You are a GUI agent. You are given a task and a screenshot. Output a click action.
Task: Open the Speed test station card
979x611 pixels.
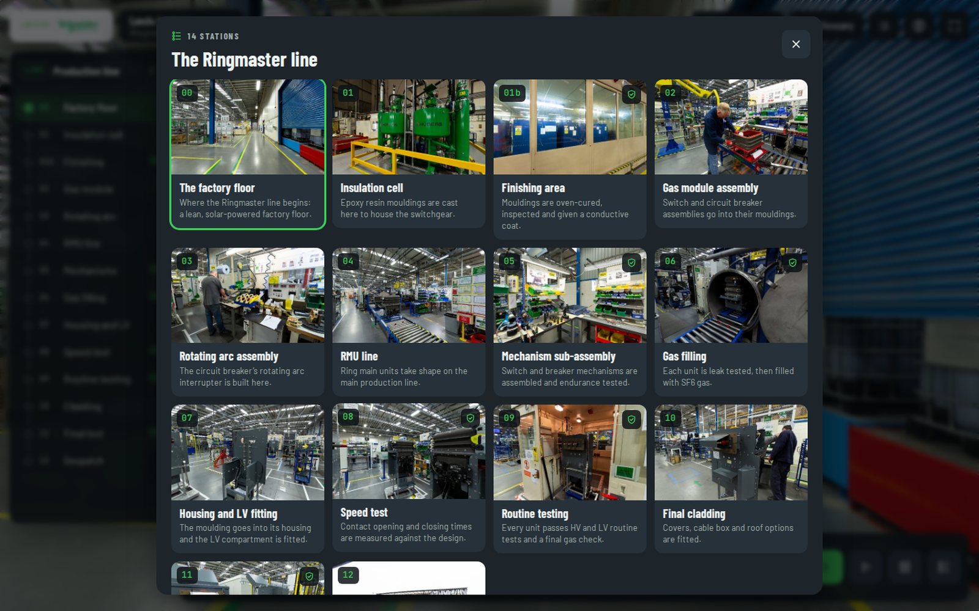click(409, 478)
